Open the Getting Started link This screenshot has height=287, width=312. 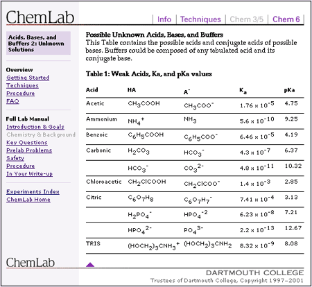click(x=28, y=78)
